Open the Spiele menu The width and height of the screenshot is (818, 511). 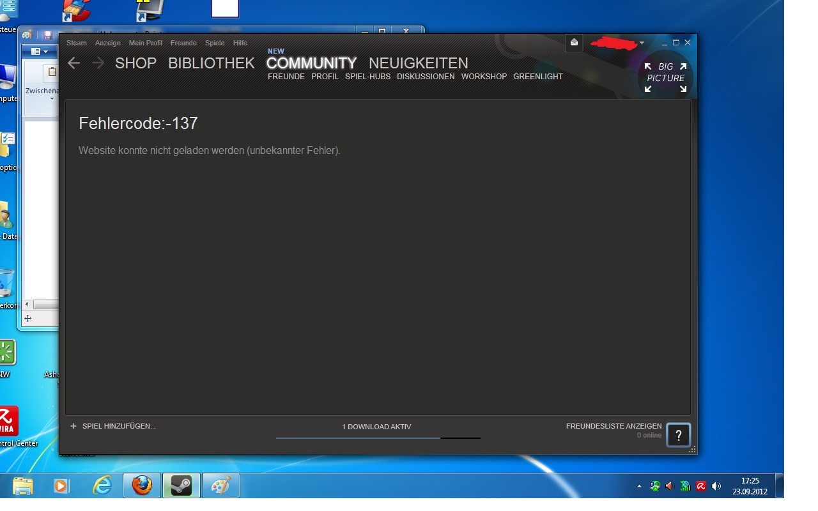[x=215, y=43]
